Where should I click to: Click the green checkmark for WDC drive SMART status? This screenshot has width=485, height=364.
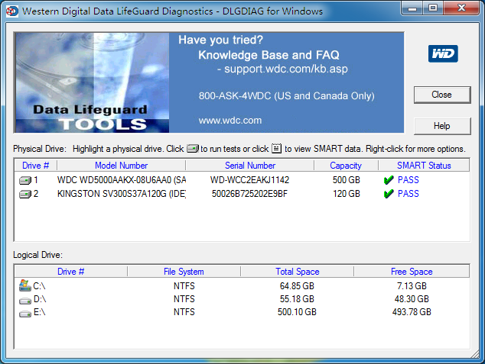389,180
